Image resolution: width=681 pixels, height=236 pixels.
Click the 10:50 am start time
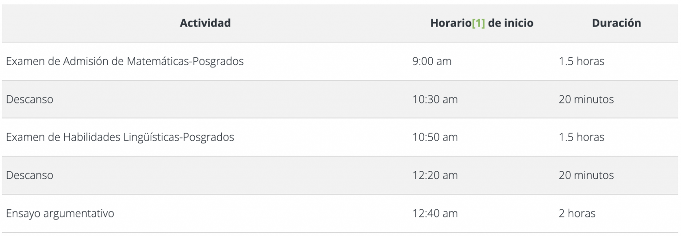[434, 137]
